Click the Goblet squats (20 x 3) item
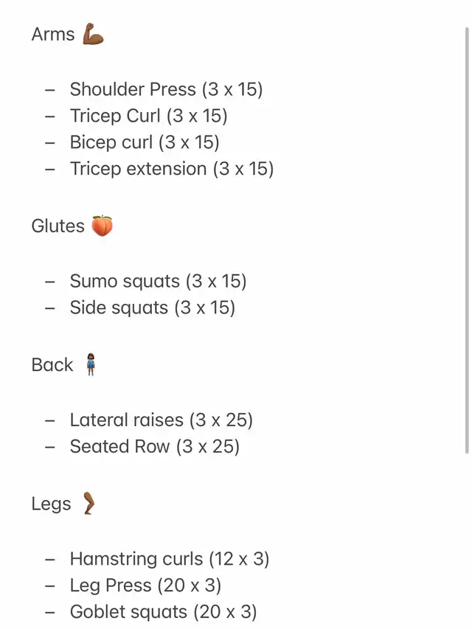Image resolution: width=472 pixels, height=629 pixels. (x=163, y=612)
